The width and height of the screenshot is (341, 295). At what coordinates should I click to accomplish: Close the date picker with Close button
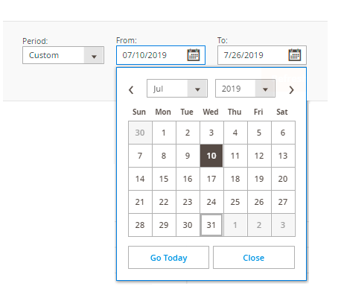click(x=254, y=258)
